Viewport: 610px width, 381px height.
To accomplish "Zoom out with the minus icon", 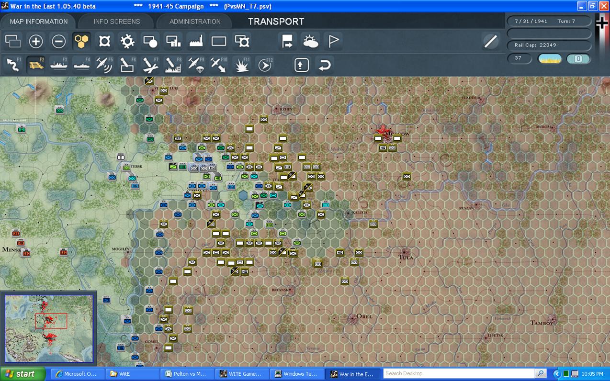I will (x=59, y=42).
